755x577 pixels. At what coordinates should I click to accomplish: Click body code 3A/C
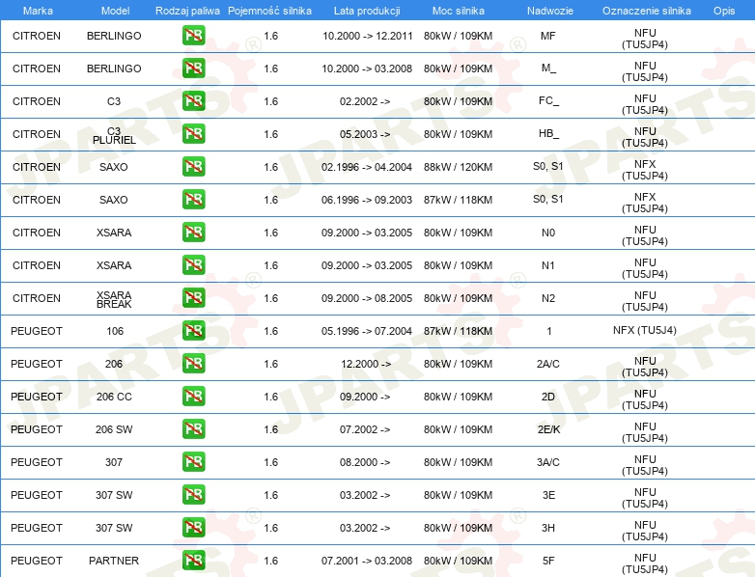coord(548,462)
